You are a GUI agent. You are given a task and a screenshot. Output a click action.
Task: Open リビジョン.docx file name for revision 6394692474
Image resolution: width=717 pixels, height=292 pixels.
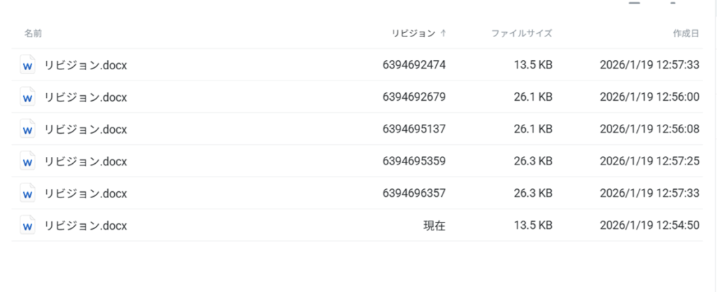(x=85, y=65)
